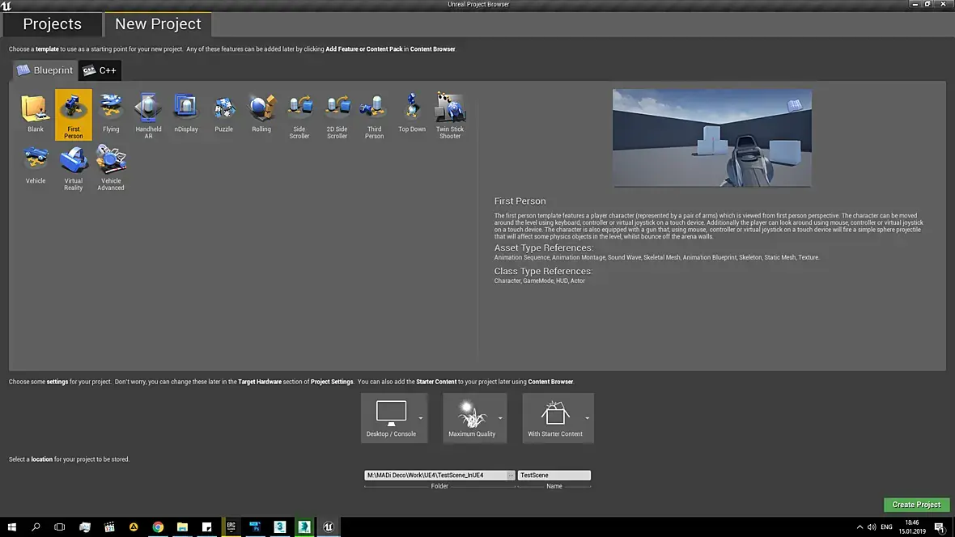Open the notification center icon
Viewport: 955px width, 537px height.
click(x=940, y=526)
